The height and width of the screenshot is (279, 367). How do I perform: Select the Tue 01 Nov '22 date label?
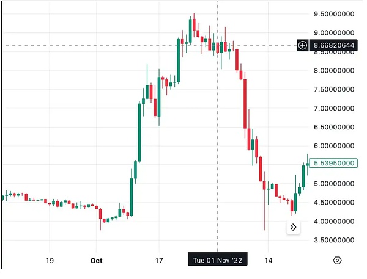218,260
